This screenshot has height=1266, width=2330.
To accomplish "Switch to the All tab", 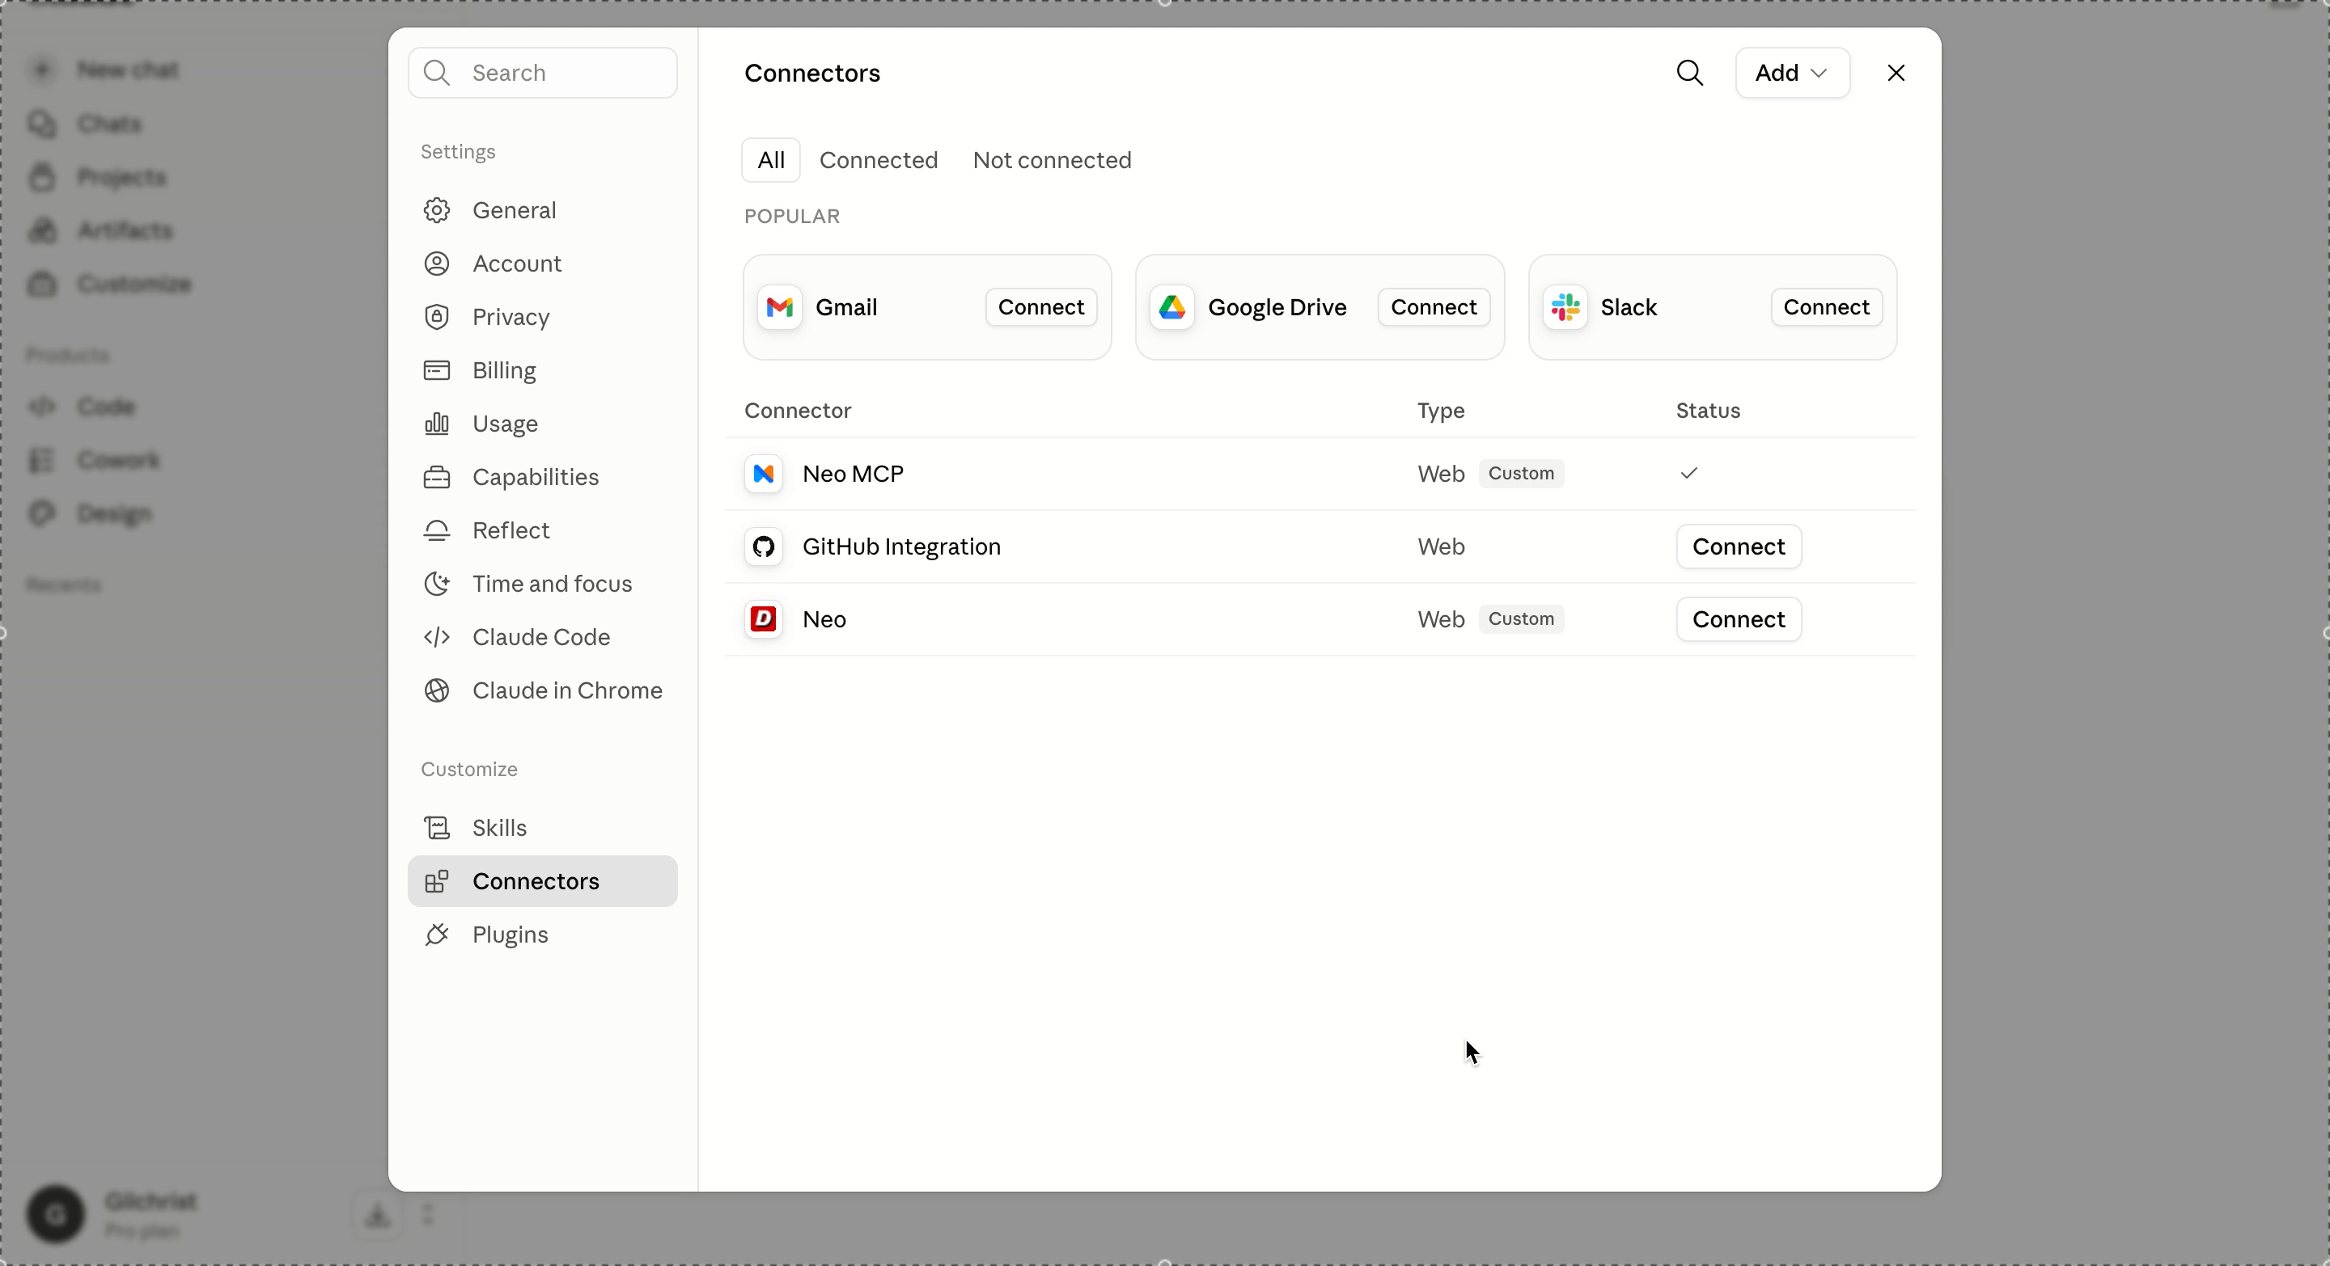I will (x=771, y=160).
